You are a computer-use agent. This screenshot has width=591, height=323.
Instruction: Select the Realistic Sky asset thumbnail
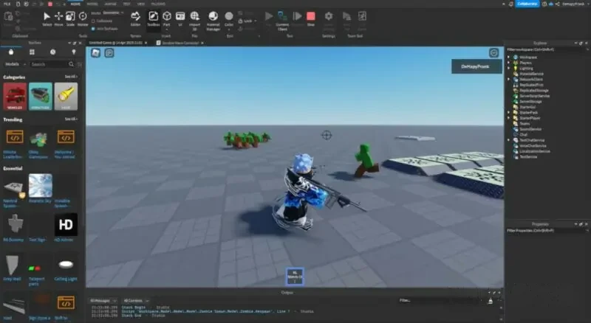[x=41, y=185]
